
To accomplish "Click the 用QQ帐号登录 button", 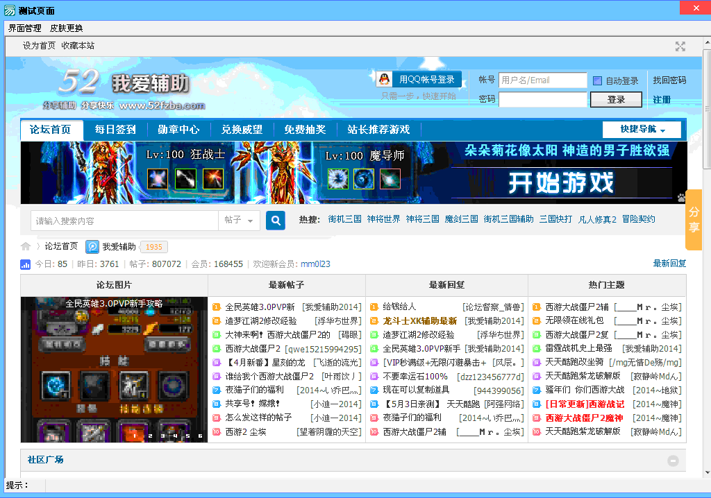I will [x=419, y=79].
